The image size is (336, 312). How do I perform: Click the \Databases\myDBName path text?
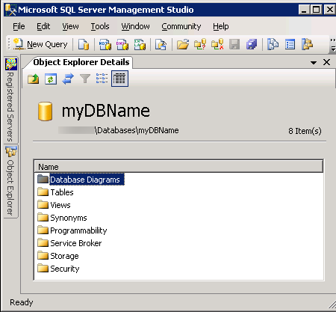click(137, 130)
